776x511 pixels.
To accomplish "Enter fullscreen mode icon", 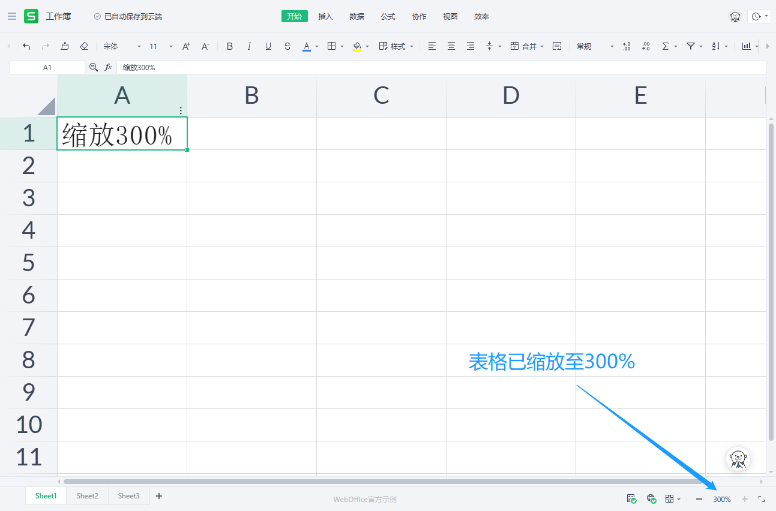I will pos(762,499).
